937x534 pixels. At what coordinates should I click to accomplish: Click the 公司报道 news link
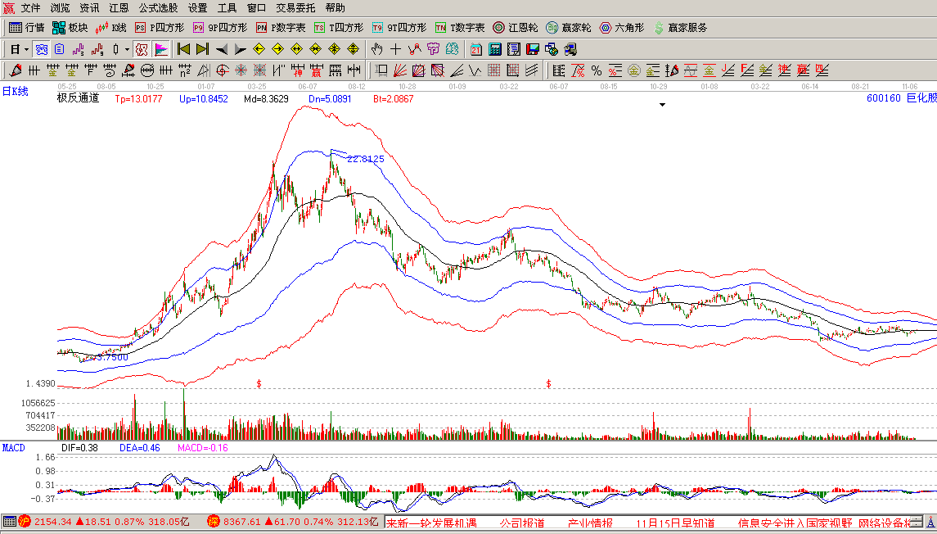click(x=521, y=523)
